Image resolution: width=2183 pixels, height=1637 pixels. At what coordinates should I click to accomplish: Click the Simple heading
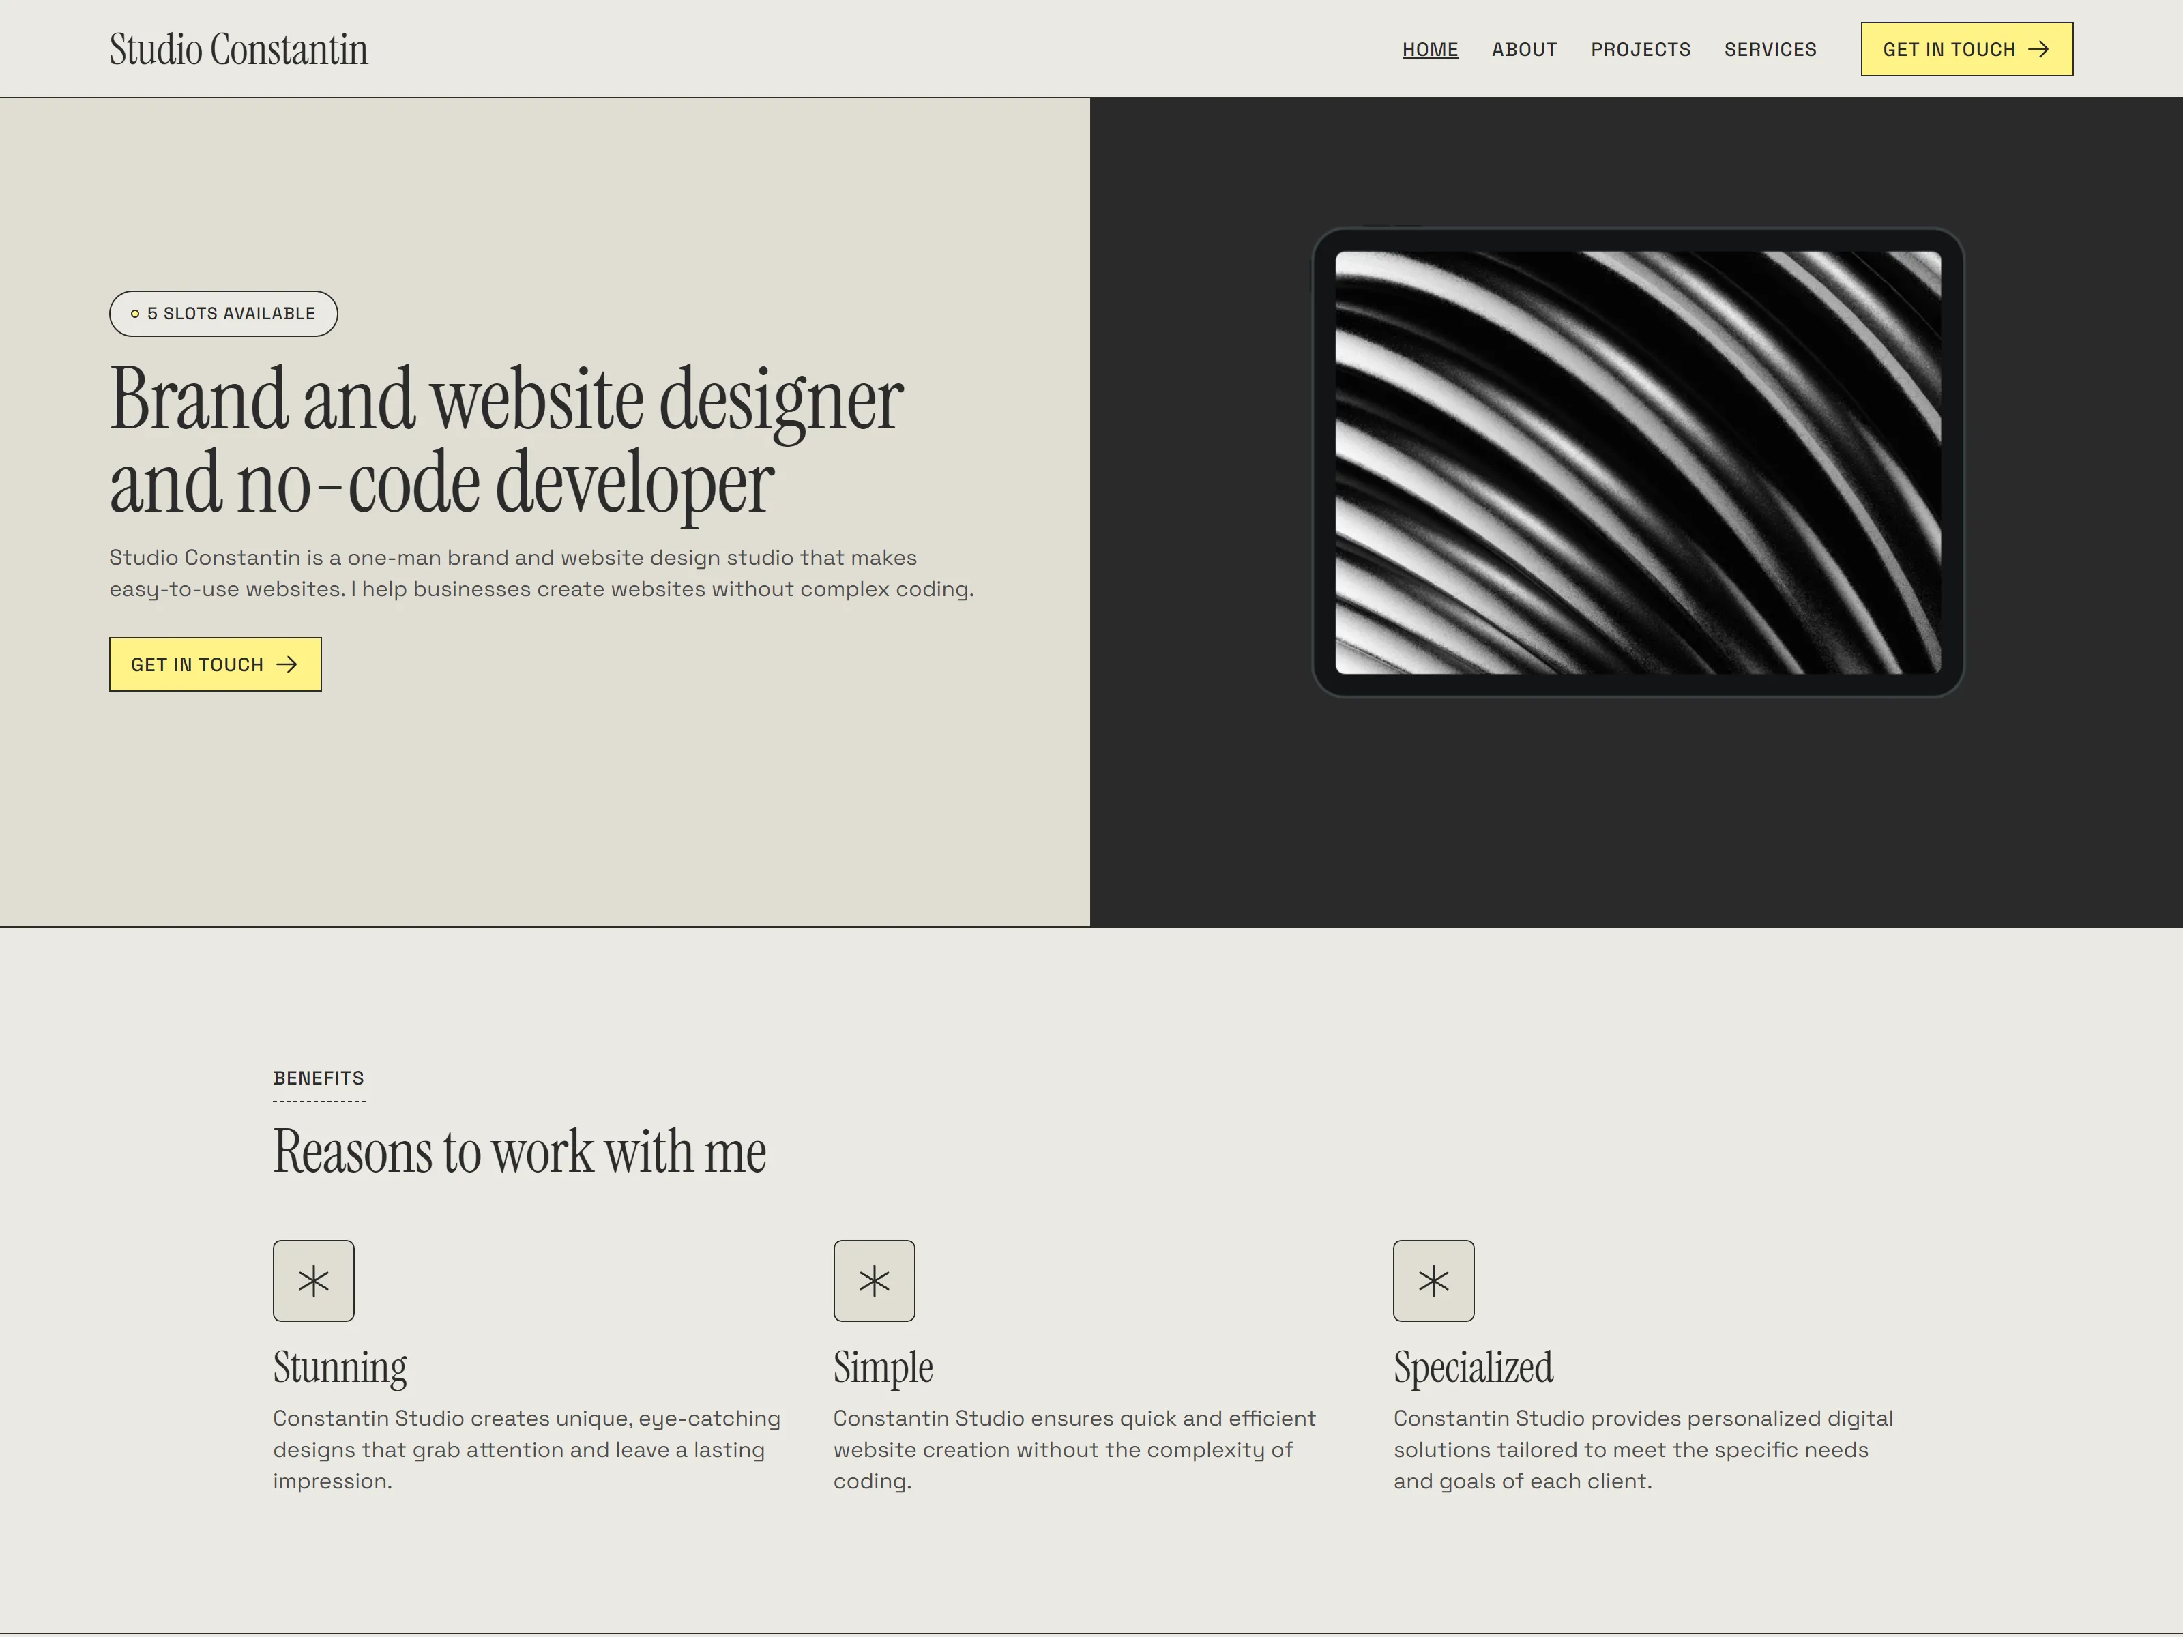(882, 1368)
